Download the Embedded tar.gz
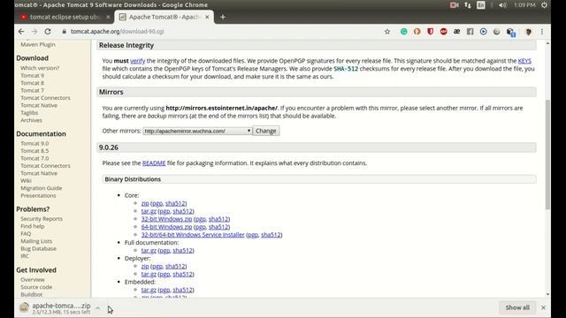The image size is (566, 318). click(x=149, y=290)
